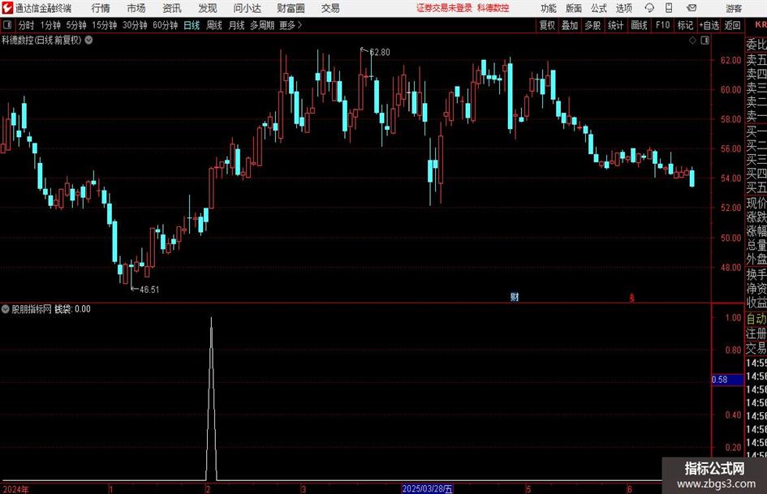
Task: Open the 问小达 menu
Action: [x=247, y=8]
